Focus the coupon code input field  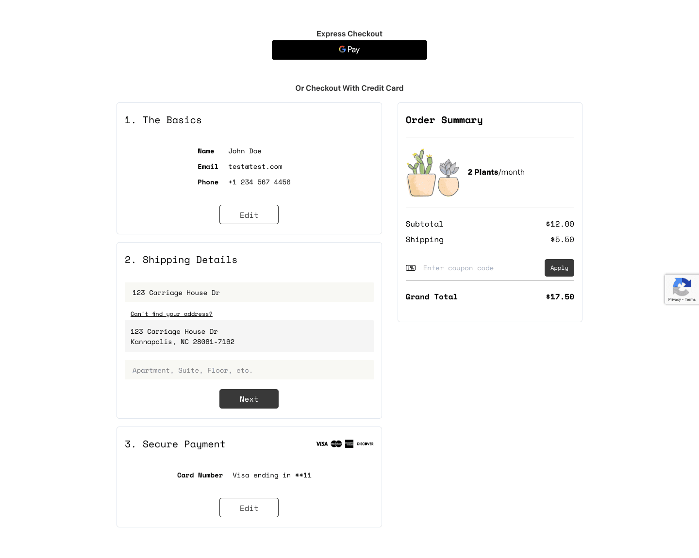click(481, 268)
